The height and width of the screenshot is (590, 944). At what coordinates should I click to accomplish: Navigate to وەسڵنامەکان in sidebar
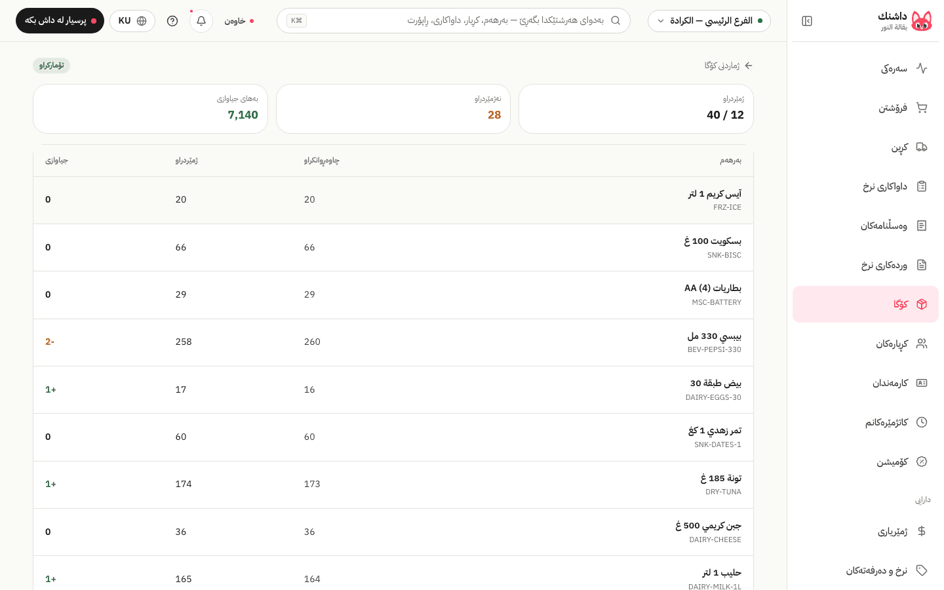(x=865, y=226)
